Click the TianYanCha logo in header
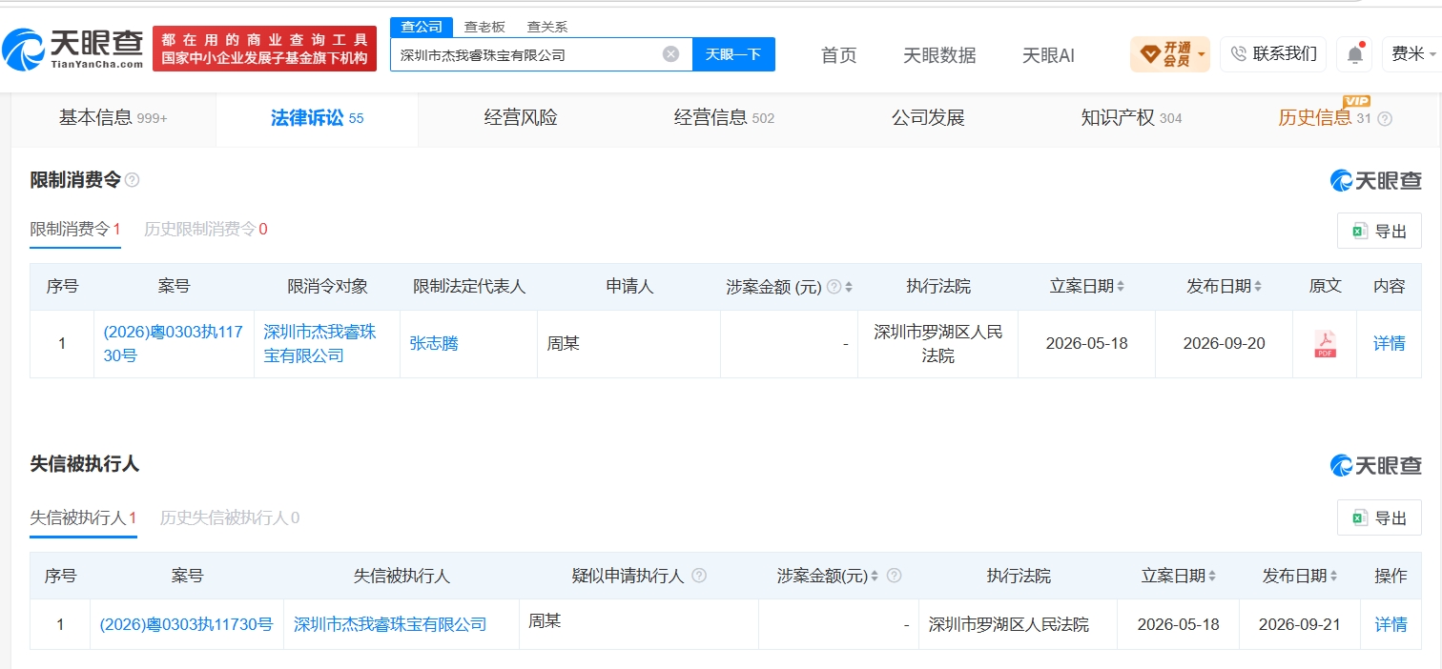The width and height of the screenshot is (1442, 669). click(72, 48)
